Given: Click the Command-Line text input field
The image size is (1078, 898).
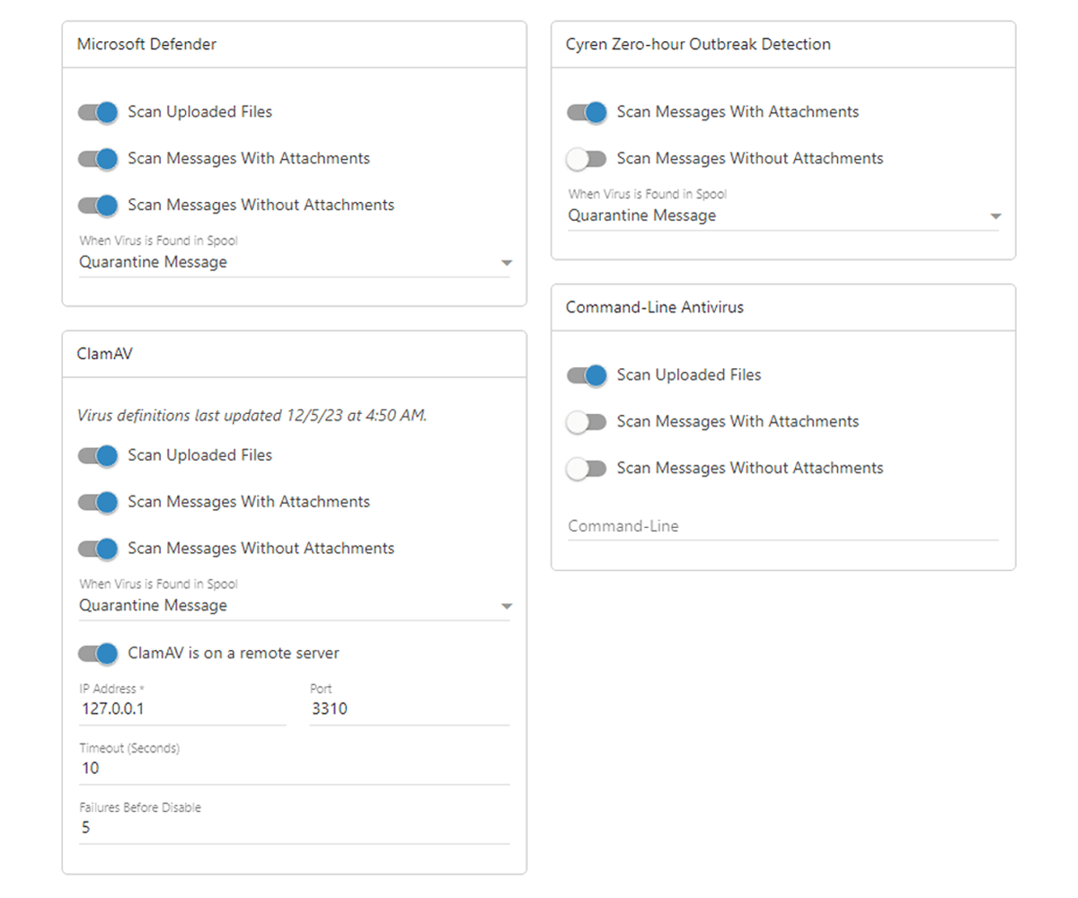Looking at the screenshot, I should pyautogui.click(x=782, y=526).
